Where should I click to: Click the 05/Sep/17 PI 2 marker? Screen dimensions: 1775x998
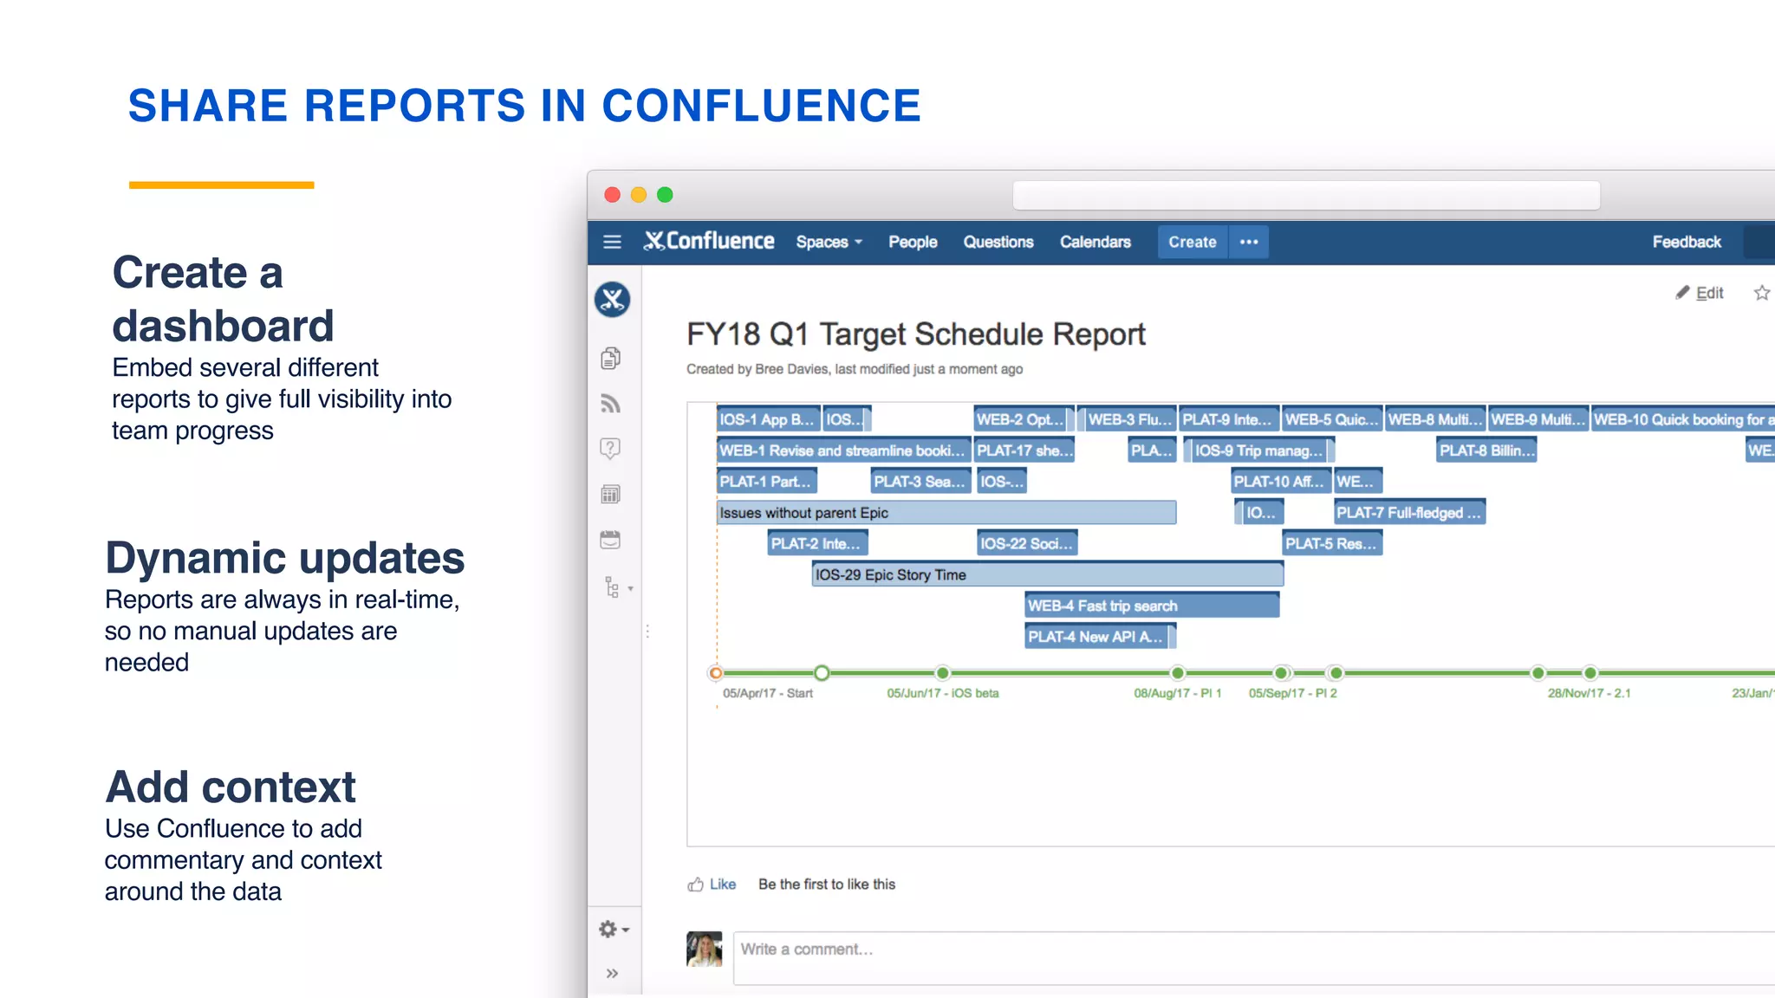(1282, 673)
